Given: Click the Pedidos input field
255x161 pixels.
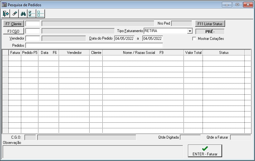Looking at the screenshot, I should [94, 45].
